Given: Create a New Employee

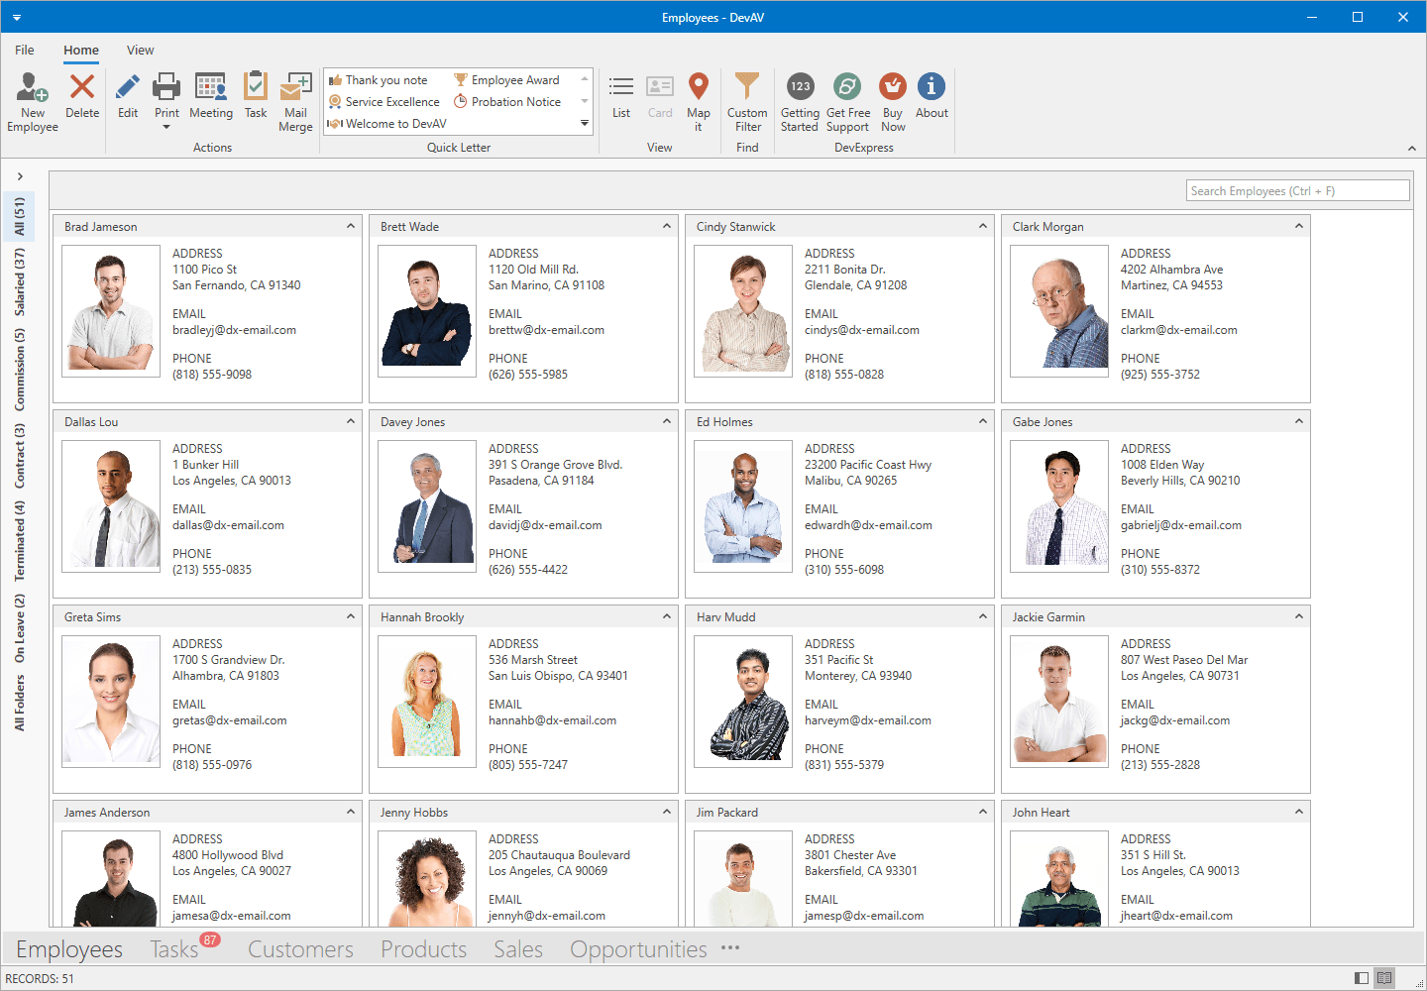Looking at the screenshot, I should tap(31, 99).
